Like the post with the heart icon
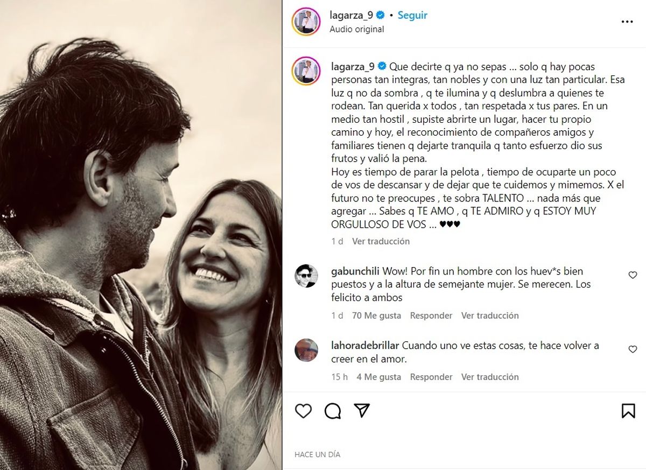This screenshot has width=646, height=470. click(304, 411)
